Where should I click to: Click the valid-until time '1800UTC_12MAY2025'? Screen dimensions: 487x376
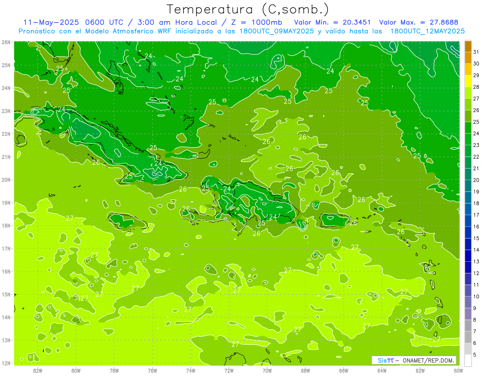coord(427,31)
